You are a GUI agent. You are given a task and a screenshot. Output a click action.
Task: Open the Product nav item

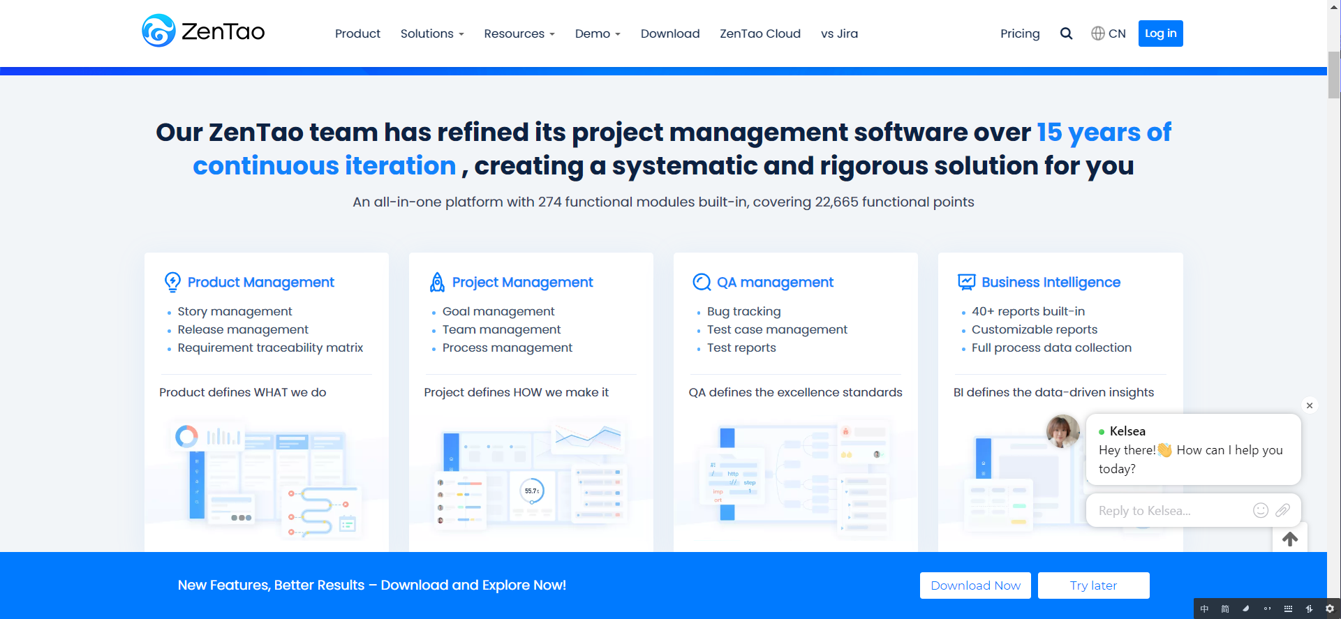(x=357, y=33)
